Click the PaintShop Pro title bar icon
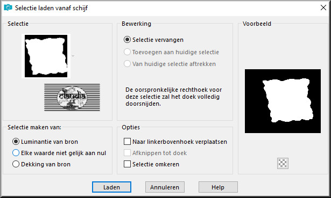This screenshot has width=331, height=198. point(8,8)
